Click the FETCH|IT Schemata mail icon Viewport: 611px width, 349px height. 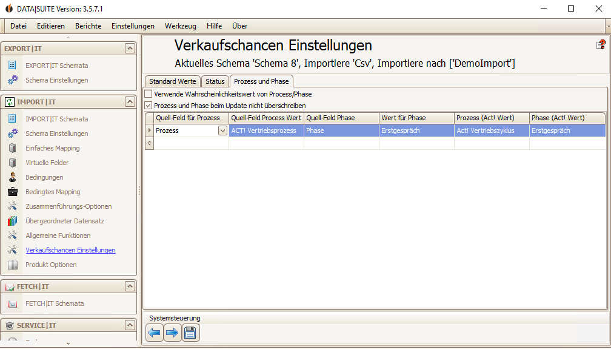[13, 303]
